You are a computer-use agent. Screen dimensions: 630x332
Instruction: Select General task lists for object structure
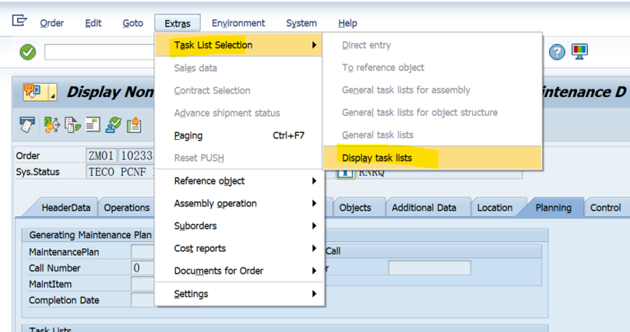432,112
